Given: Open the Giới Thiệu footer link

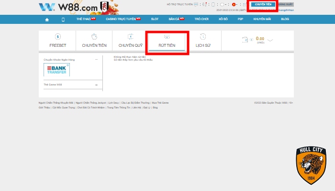Looking at the screenshot, I should pos(44,107).
